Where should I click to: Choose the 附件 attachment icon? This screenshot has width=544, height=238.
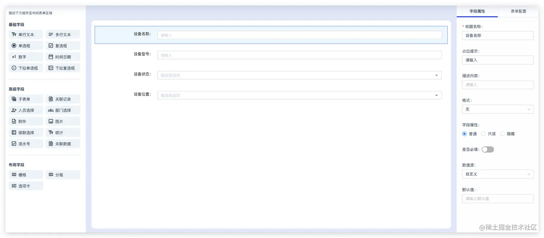(14, 121)
